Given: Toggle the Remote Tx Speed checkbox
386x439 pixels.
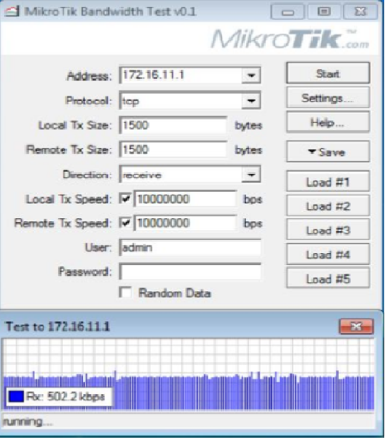Looking at the screenshot, I should [125, 223].
